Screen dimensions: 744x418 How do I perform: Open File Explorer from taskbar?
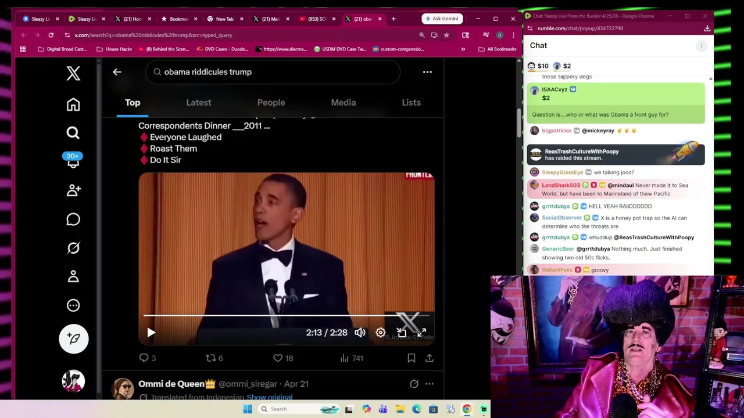pos(400,409)
